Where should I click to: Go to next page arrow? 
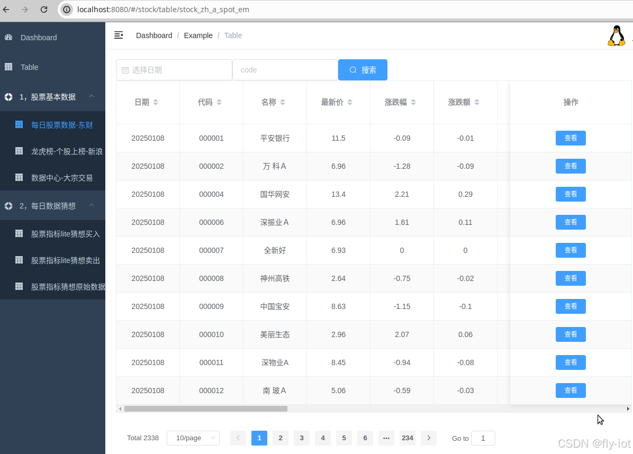tap(429, 438)
